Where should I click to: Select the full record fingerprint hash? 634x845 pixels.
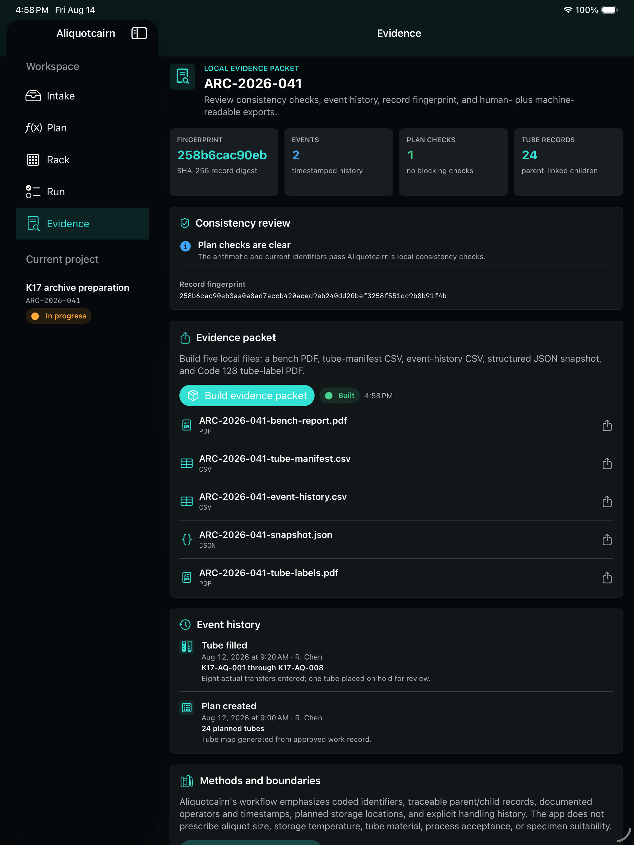tap(313, 296)
